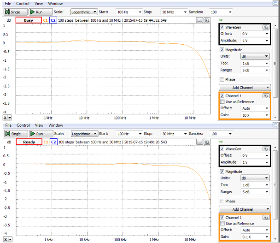Click the top plot's image export icon
Image resolution: width=280 pixels, height=243 pixels.
pyautogui.click(x=199, y=20)
